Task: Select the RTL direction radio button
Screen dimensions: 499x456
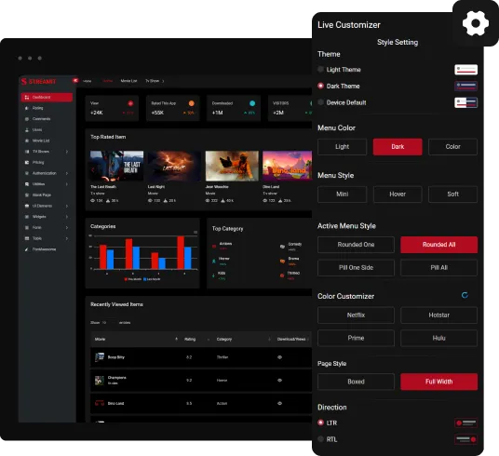Action: coord(320,439)
